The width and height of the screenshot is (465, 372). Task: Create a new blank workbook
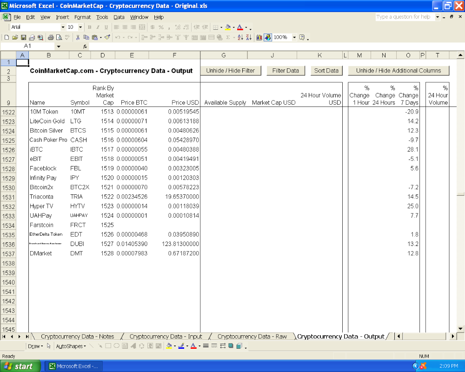[7, 37]
